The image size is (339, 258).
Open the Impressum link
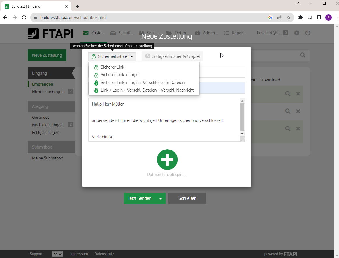coord(79,254)
